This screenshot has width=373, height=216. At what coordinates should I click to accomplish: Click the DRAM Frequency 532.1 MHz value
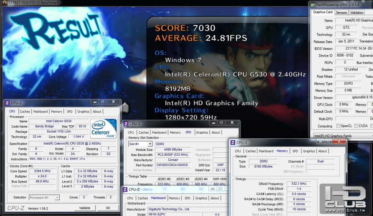coord(299,184)
